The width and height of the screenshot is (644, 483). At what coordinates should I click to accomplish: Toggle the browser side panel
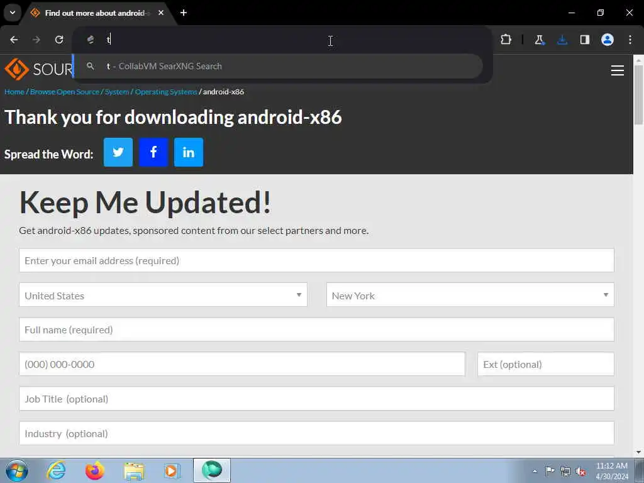pyautogui.click(x=585, y=40)
